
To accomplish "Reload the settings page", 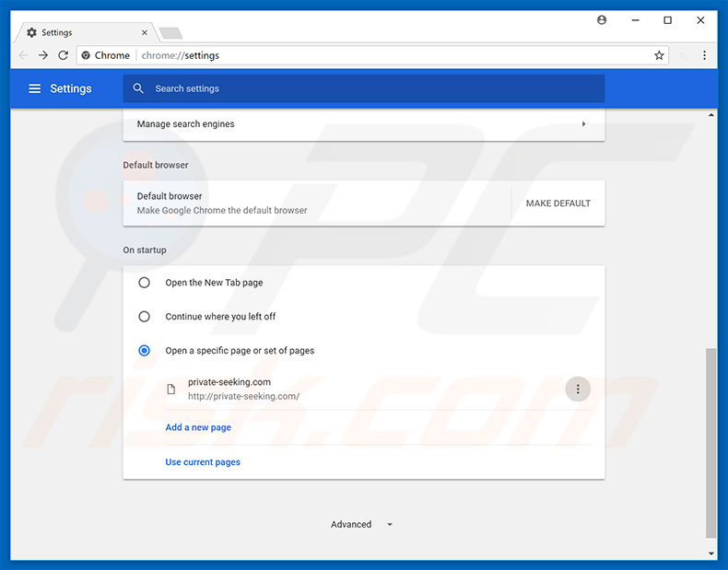I will click(64, 55).
